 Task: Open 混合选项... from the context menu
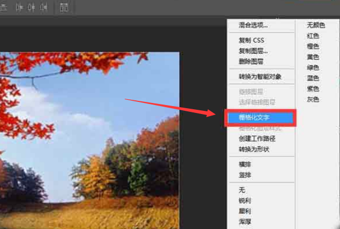pyautogui.click(x=253, y=25)
